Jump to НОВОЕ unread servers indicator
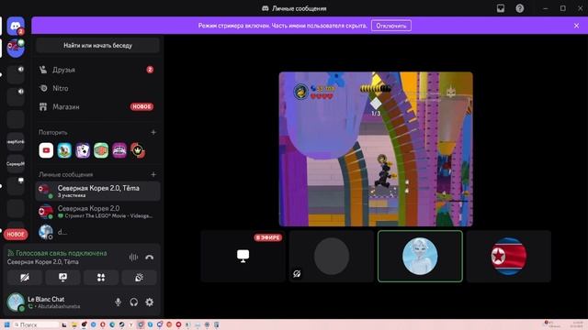This screenshot has width=588, height=330. [16, 235]
